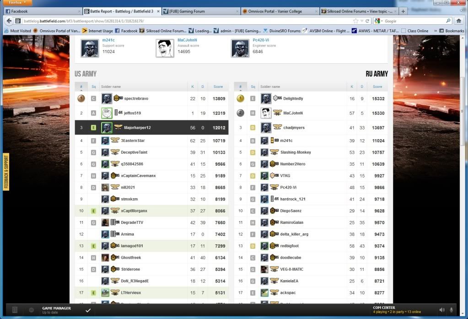Select the VEG-0-MATIC player name

point(291,269)
